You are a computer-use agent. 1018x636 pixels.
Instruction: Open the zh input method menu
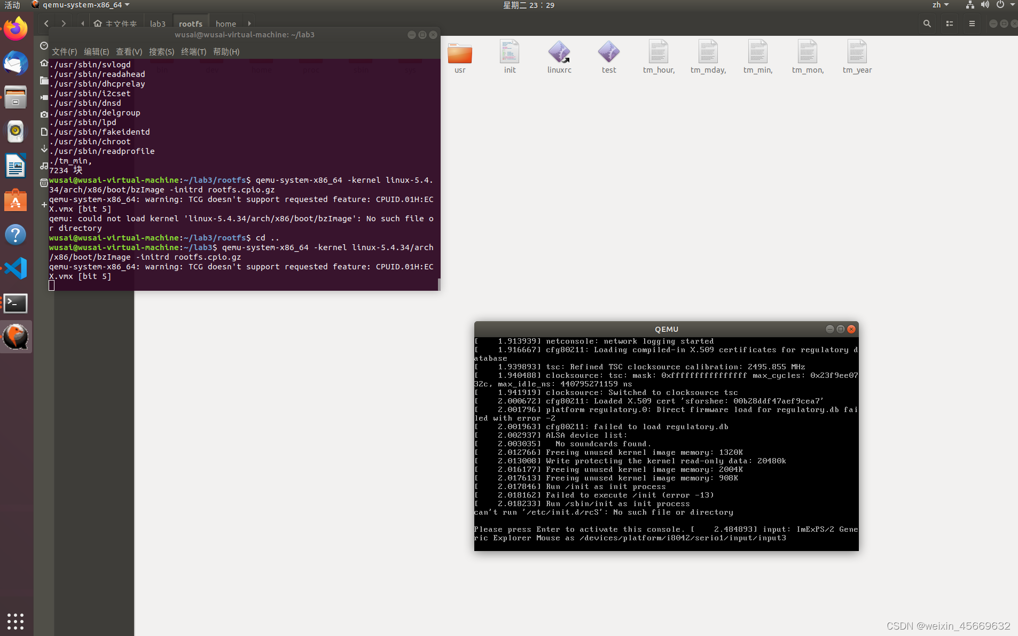(939, 5)
